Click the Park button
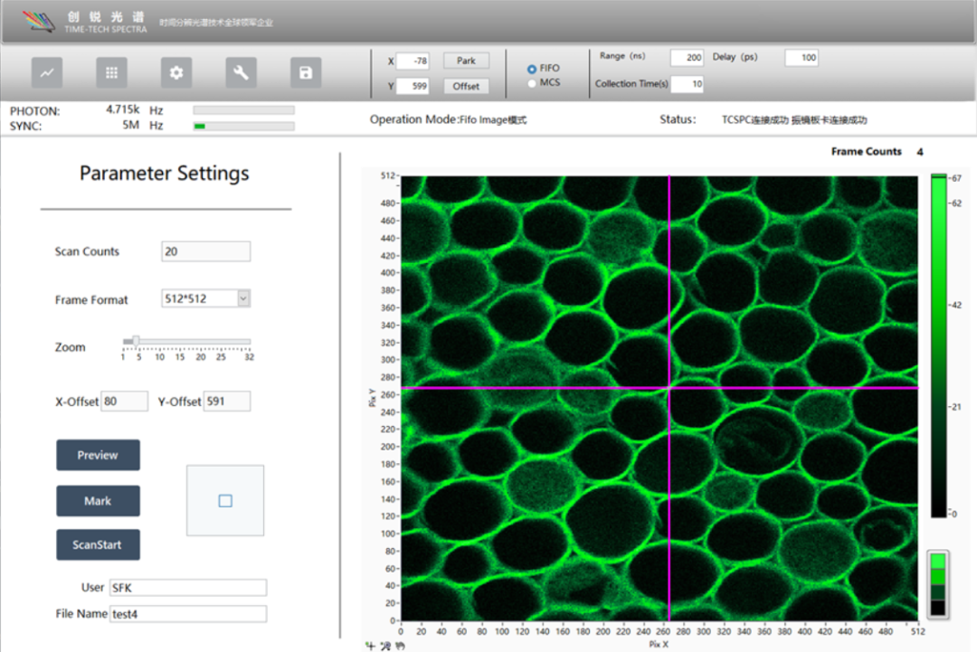977x652 pixels. click(466, 61)
